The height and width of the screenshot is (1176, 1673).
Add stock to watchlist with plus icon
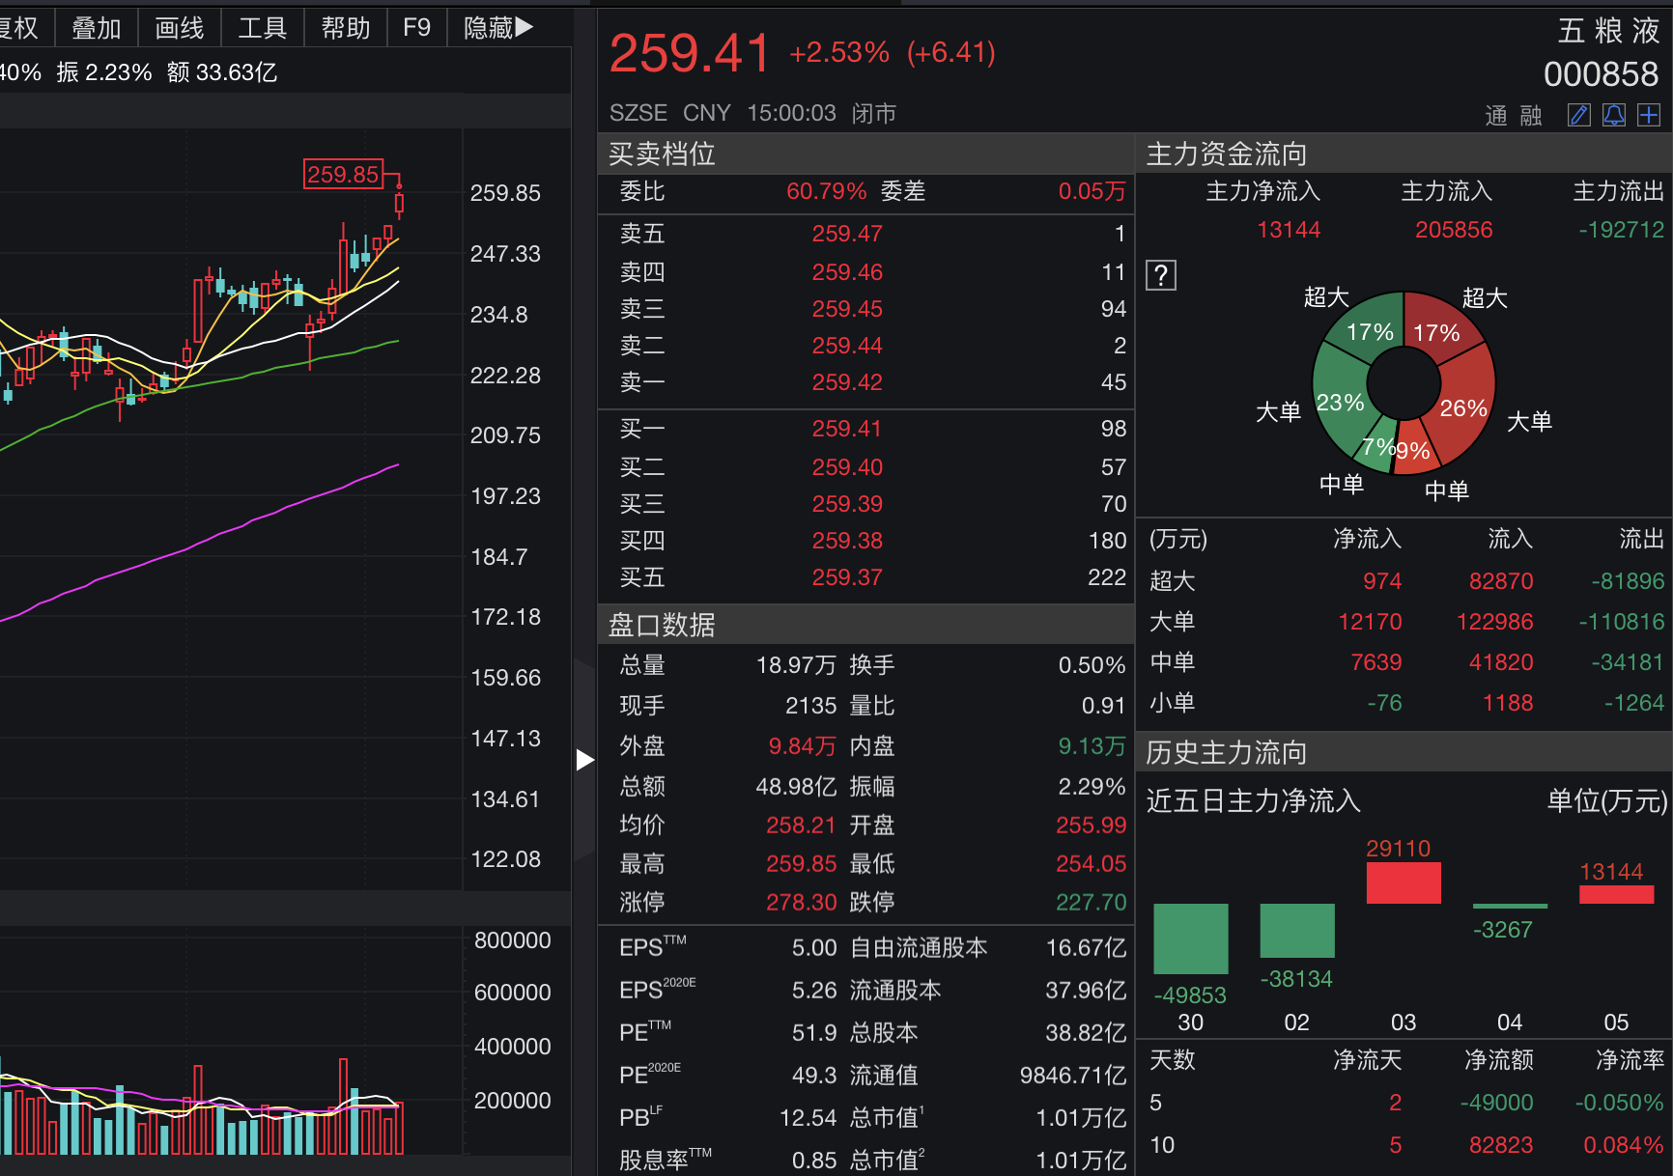[1649, 116]
